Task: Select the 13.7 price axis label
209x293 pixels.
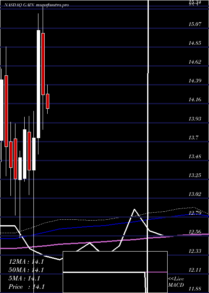Action: (x=193, y=138)
